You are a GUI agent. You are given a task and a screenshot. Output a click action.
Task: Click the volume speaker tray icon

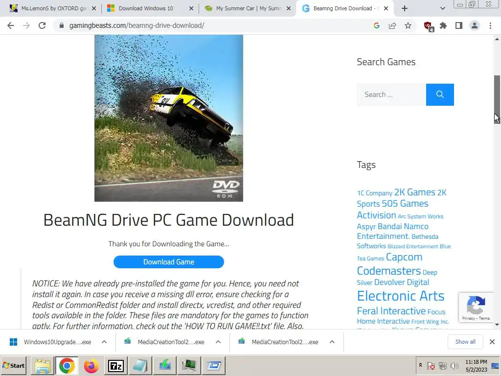[454, 366]
